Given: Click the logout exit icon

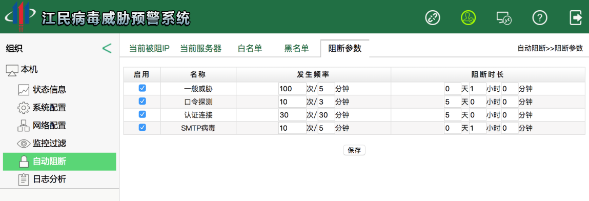Looking at the screenshot, I should 576,17.
